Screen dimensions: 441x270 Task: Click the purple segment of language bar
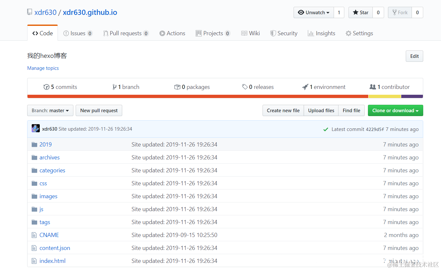click(412, 96)
